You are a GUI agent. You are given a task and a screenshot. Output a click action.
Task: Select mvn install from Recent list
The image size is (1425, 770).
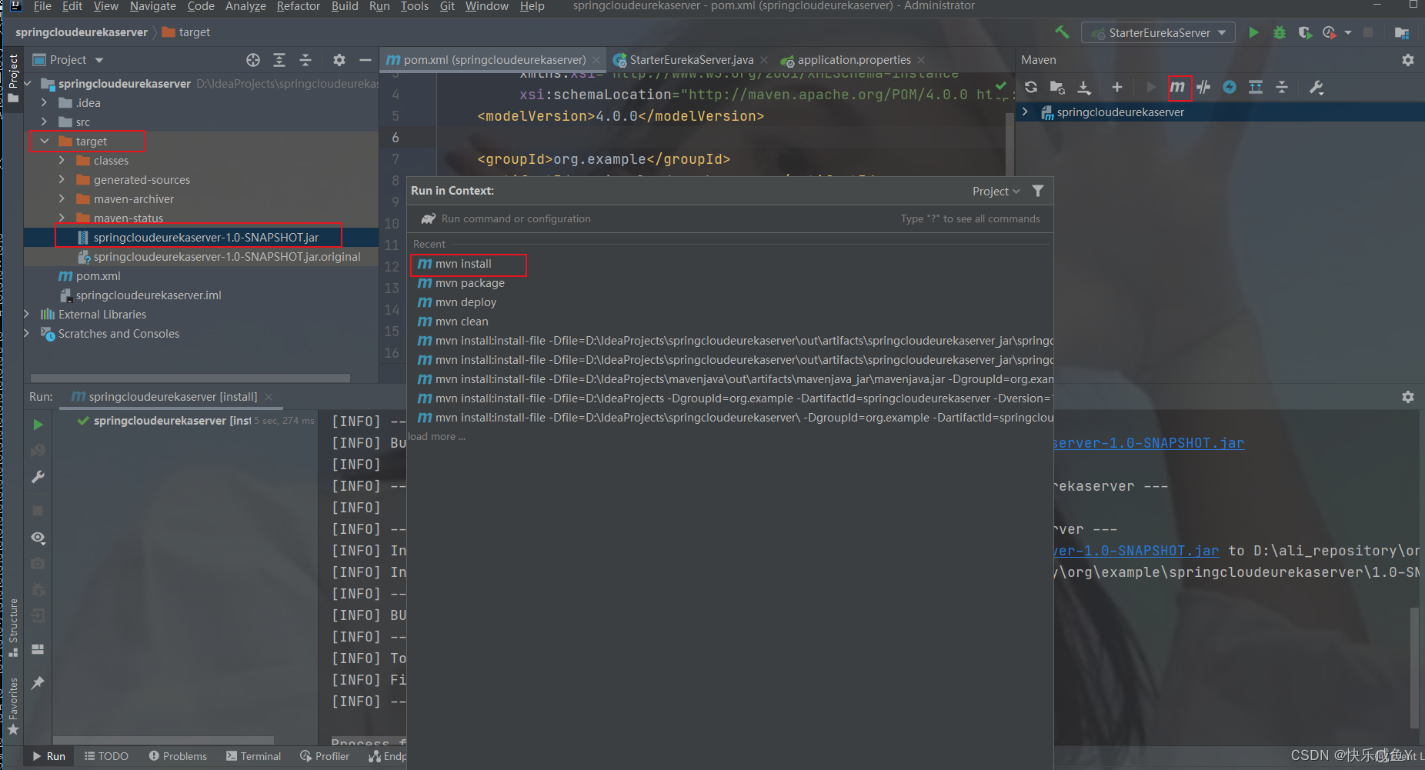[x=731, y=264]
